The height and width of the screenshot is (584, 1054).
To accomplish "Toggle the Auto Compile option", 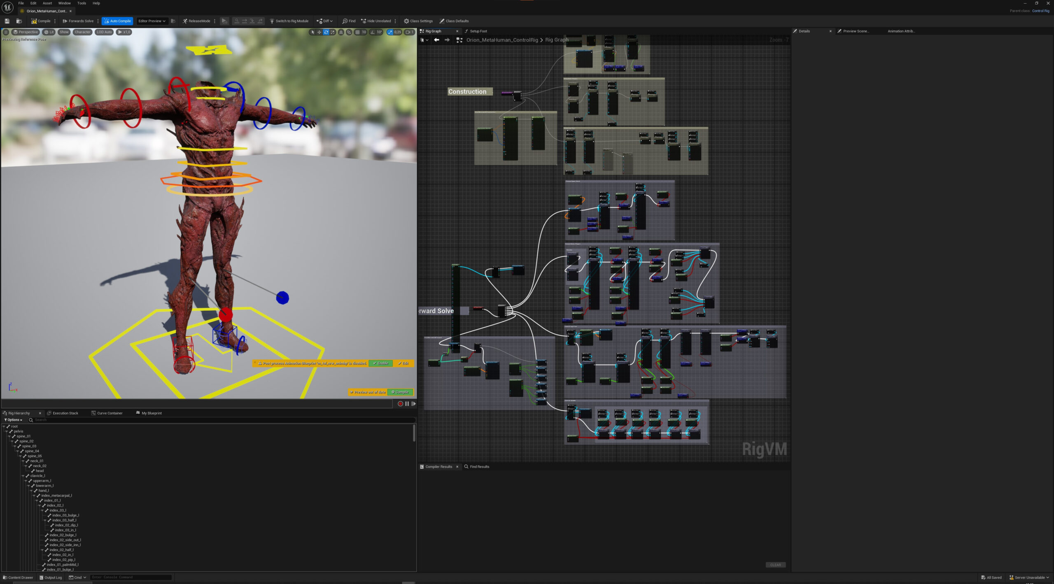I will (117, 21).
